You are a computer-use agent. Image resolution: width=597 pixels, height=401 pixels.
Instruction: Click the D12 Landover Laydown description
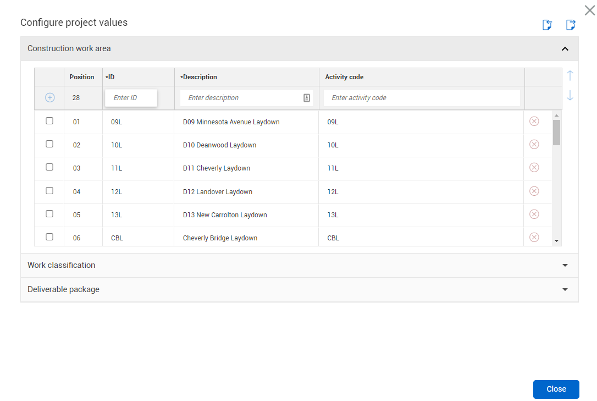pos(217,192)
